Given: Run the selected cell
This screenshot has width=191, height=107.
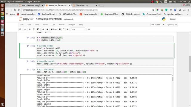Looking at the screenshot, I should (x=54, y=29).
